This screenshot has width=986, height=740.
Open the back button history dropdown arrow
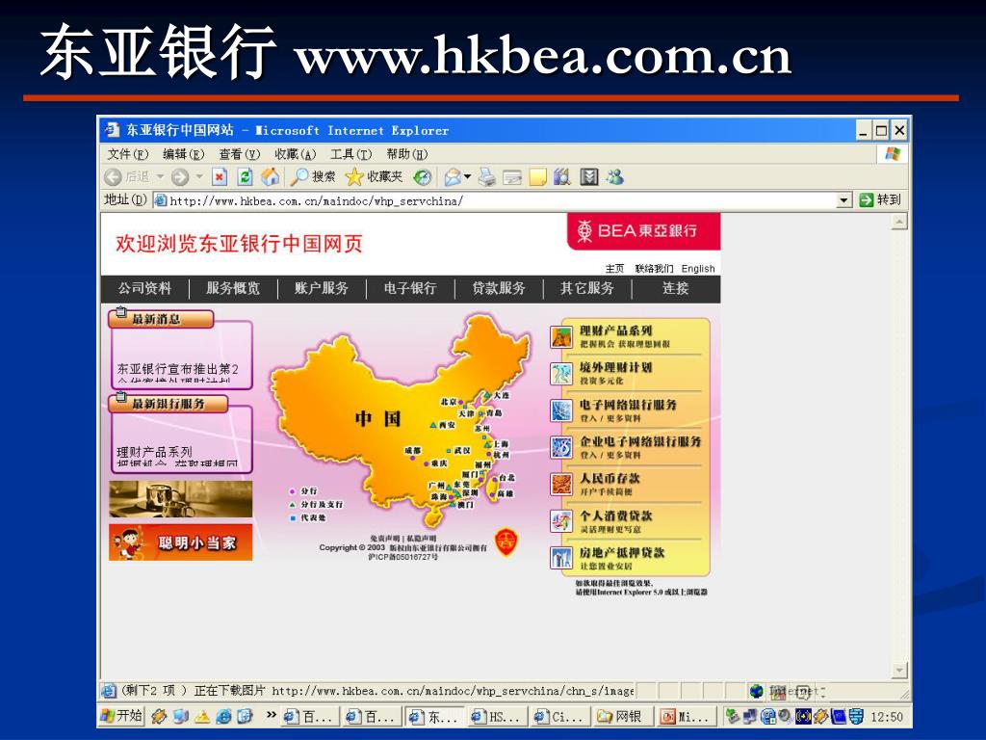(x=161, y=177)
